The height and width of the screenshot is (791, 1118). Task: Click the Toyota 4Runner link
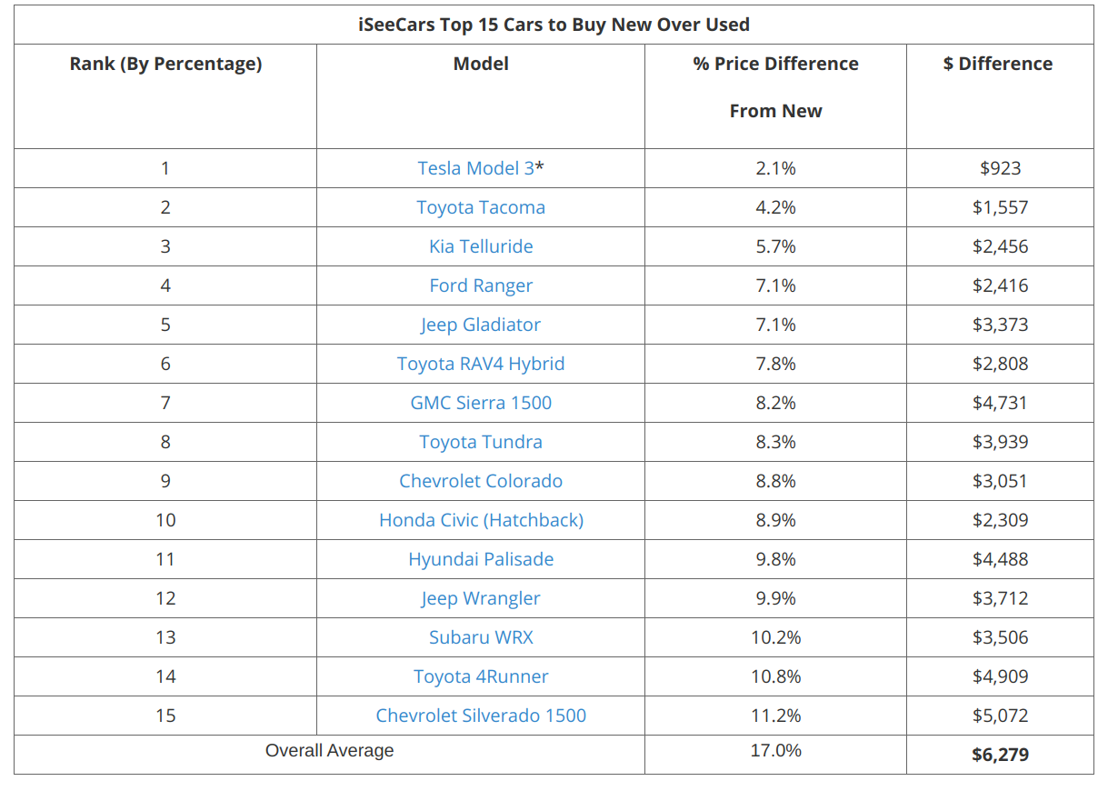(481, 676)
